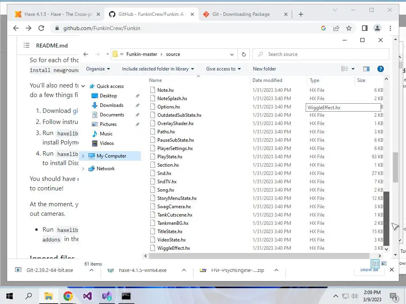The image size is (406, 304).
Task: Open Chrome profile avatar
Action: coord(377,28)
